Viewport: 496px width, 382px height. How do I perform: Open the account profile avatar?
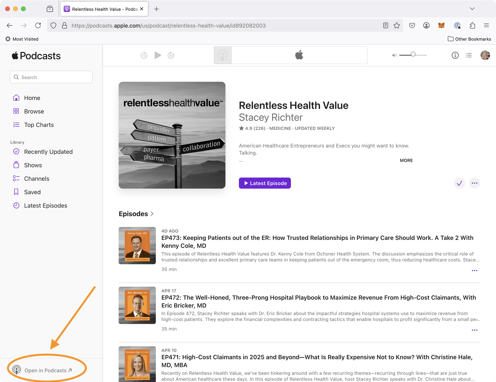tap(485, 55)
